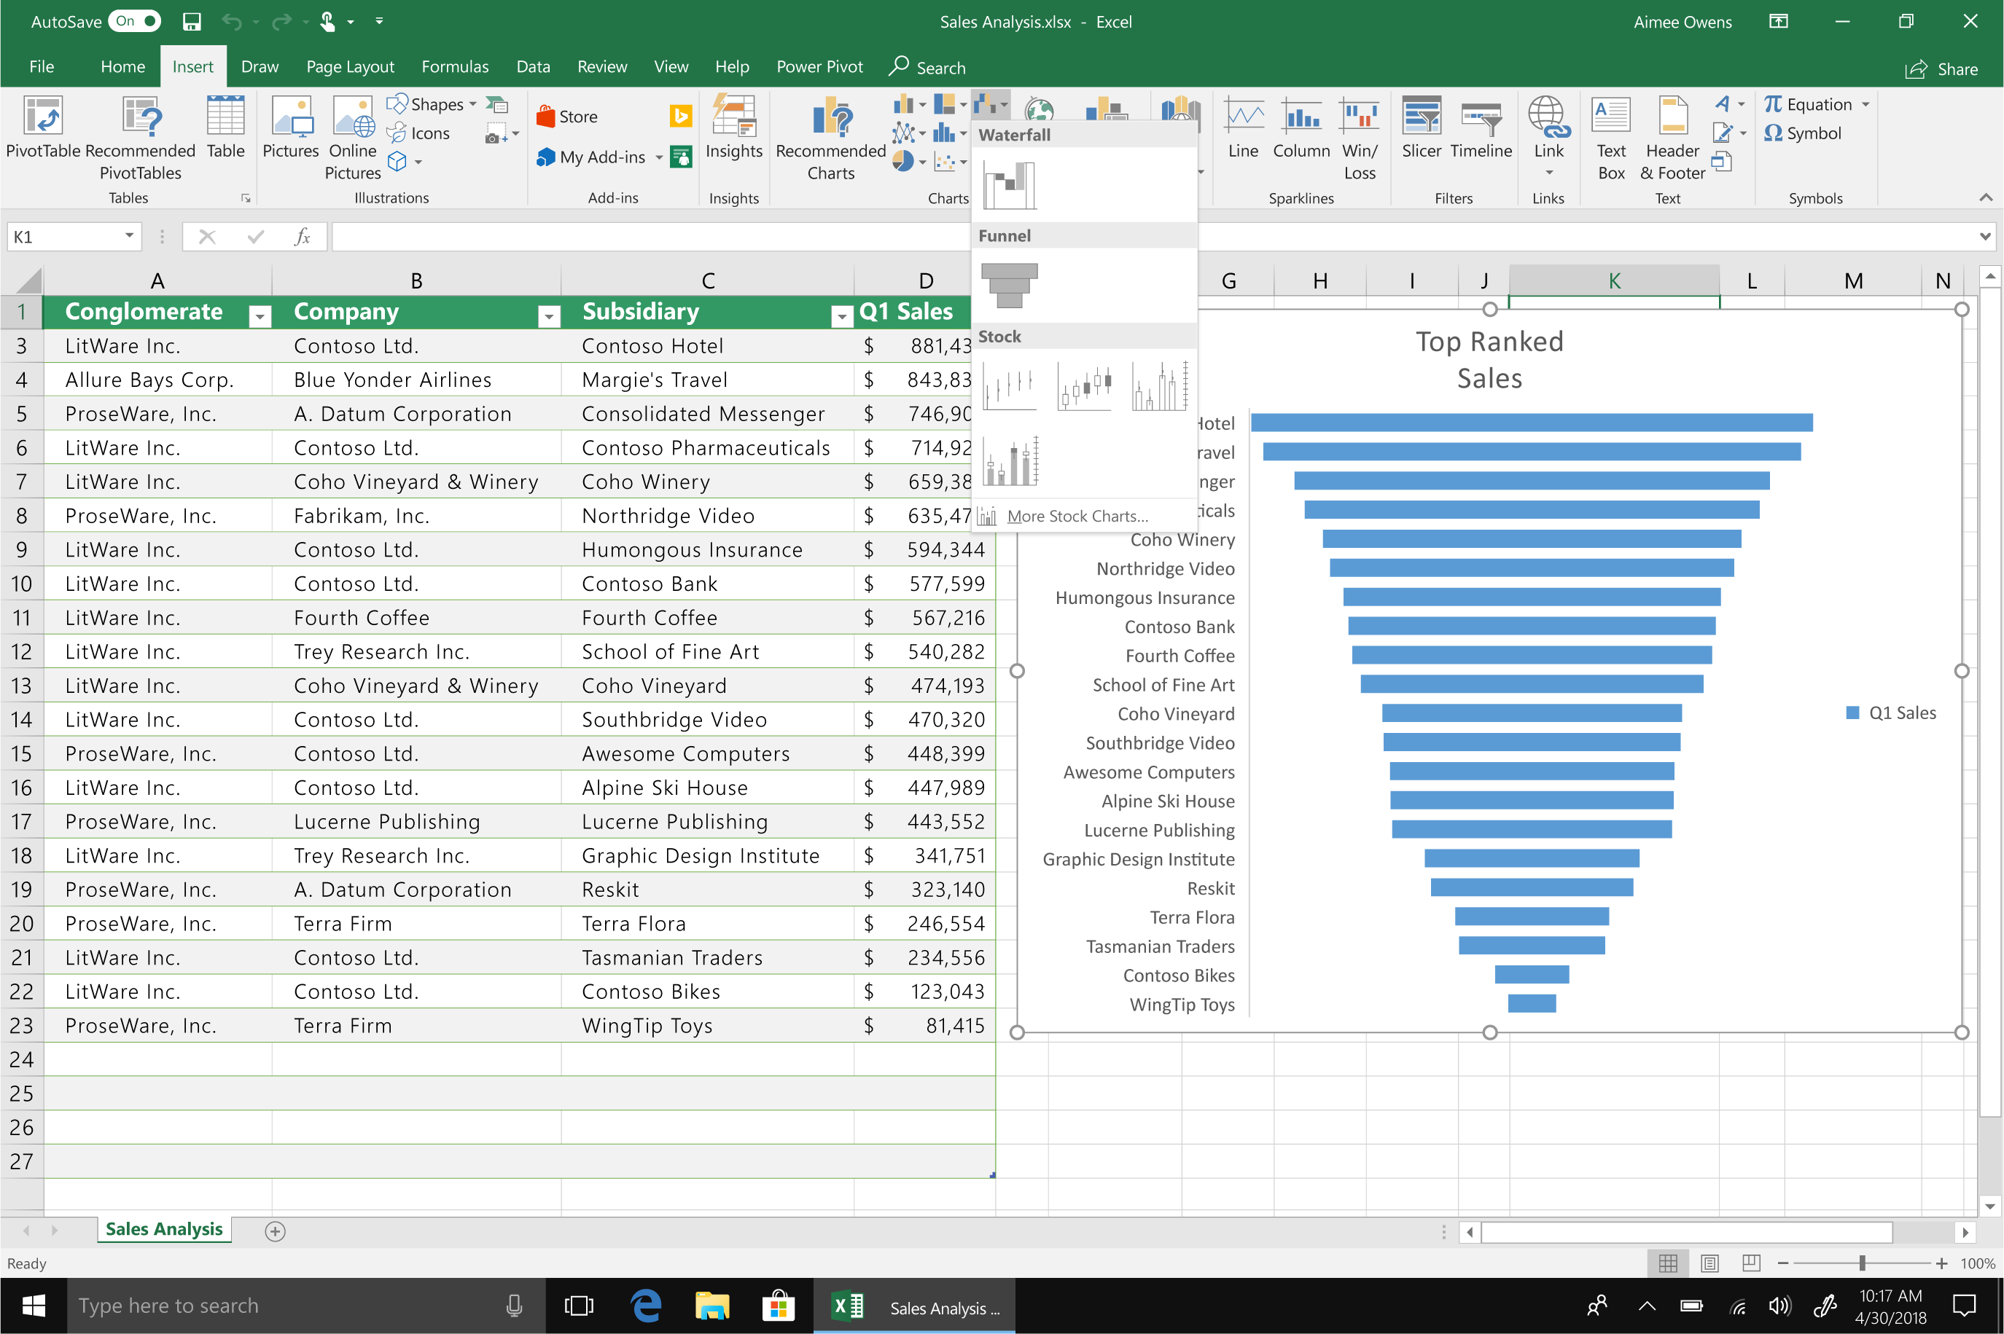Expand the WordArt dropdown
This screenshot has width=2004, height=1334.
point(1741,103)
